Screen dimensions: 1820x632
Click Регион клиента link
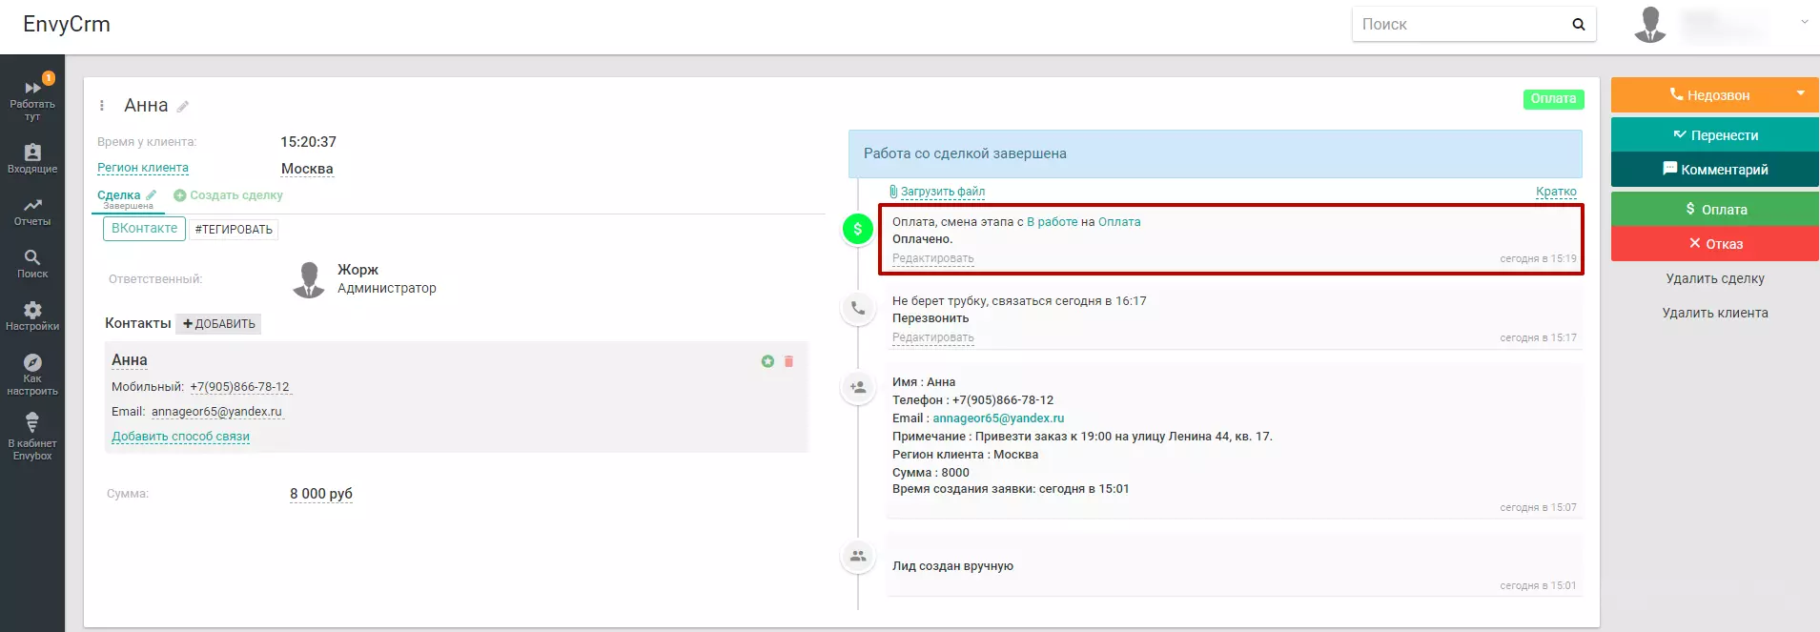coord(143,168)
